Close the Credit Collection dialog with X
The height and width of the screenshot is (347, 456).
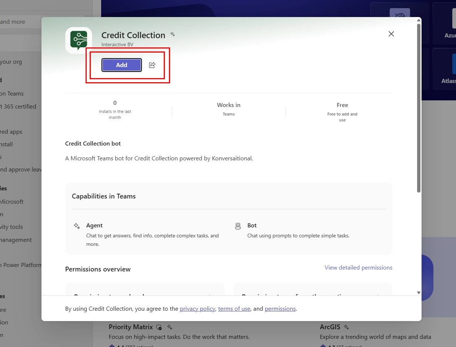391,34
